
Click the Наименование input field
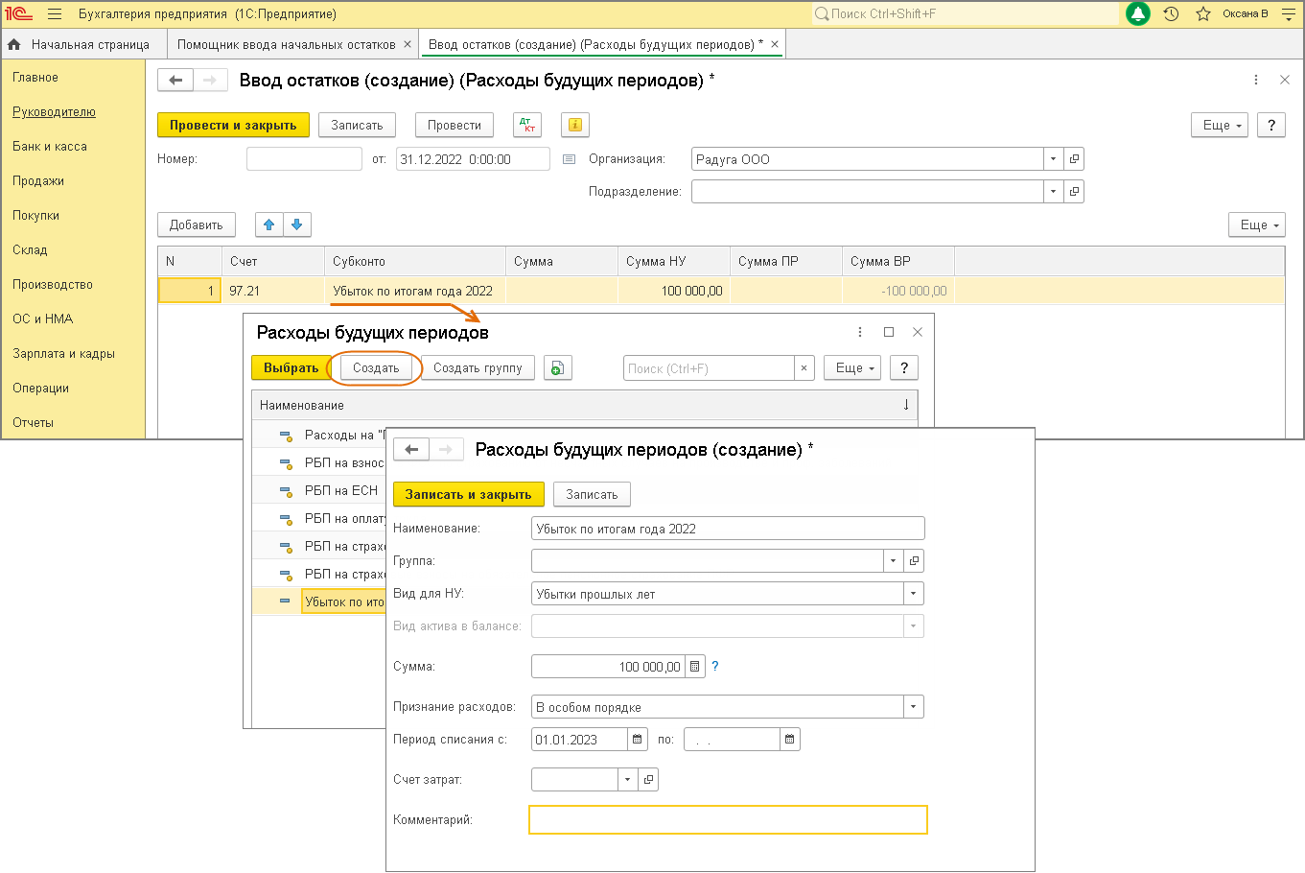(x=728, y=529)
